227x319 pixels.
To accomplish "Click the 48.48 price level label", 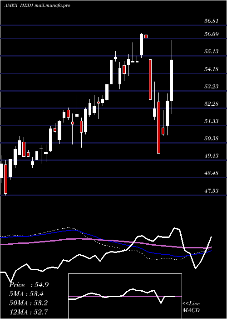I will point(211,173).
